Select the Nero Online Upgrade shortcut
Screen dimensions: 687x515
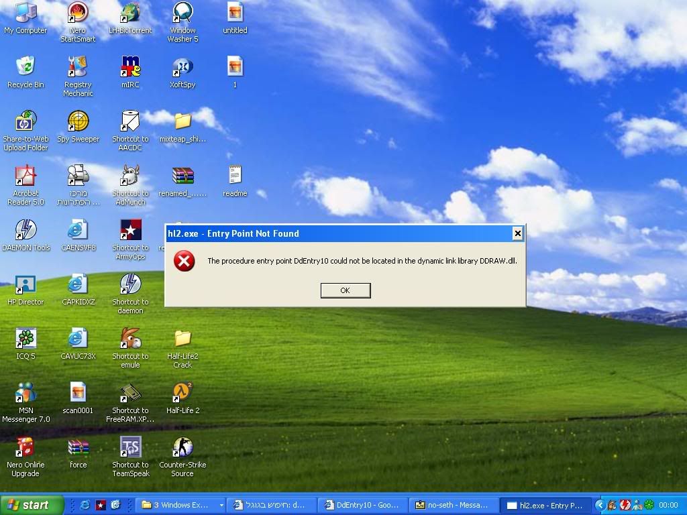[x=25, y=457]
